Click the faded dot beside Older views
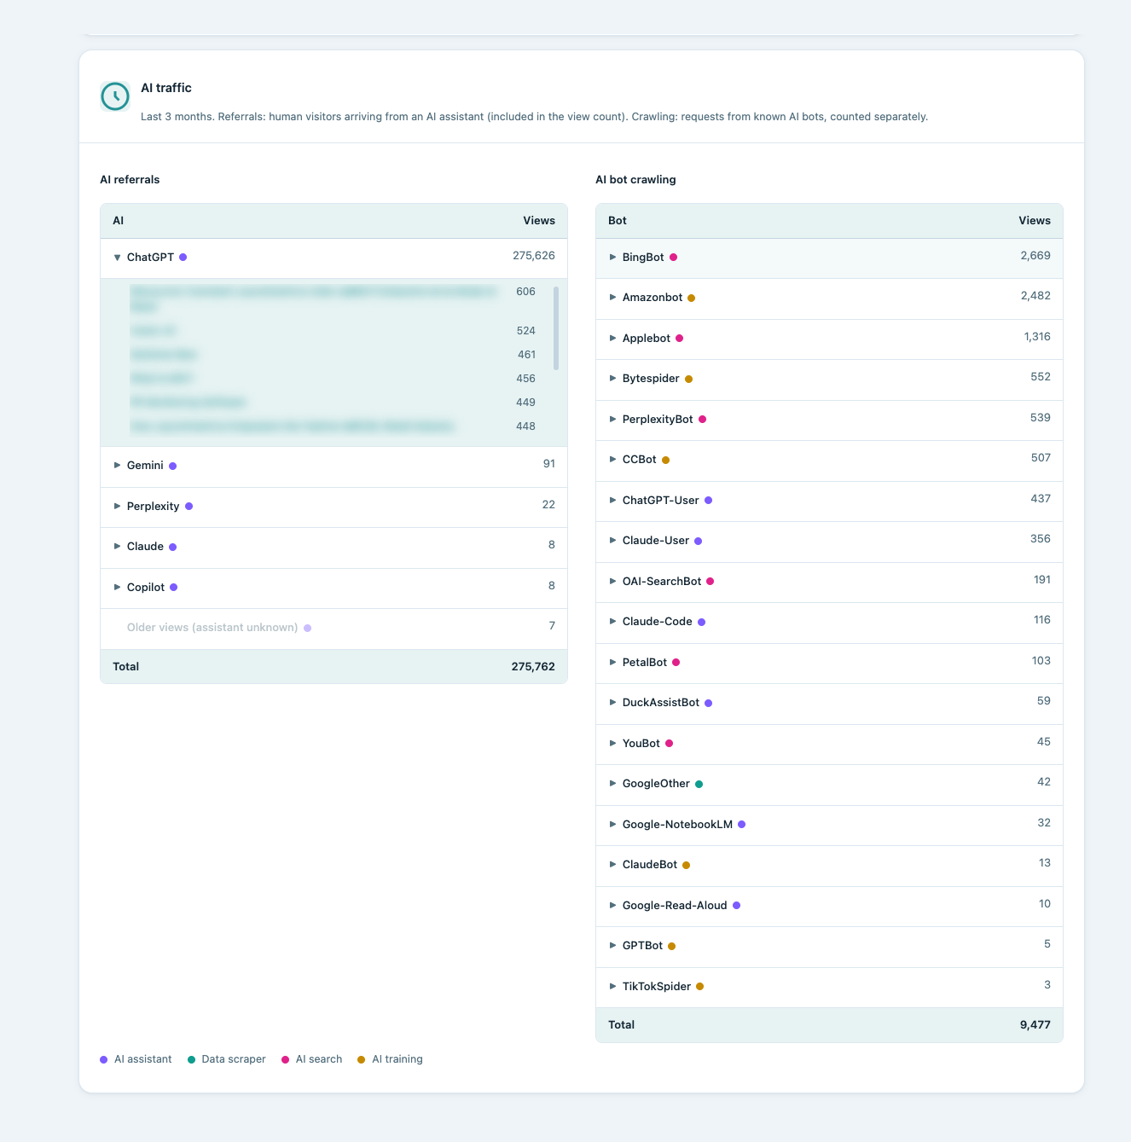 (x=307, y=629)
